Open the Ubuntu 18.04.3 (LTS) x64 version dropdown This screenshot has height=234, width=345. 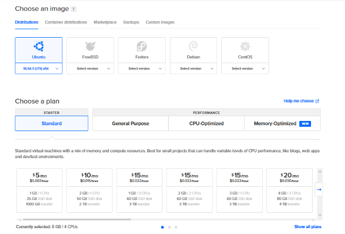click(39, 68)
